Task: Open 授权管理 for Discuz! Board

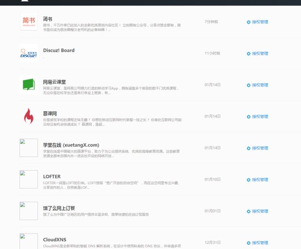Action: 257,53
